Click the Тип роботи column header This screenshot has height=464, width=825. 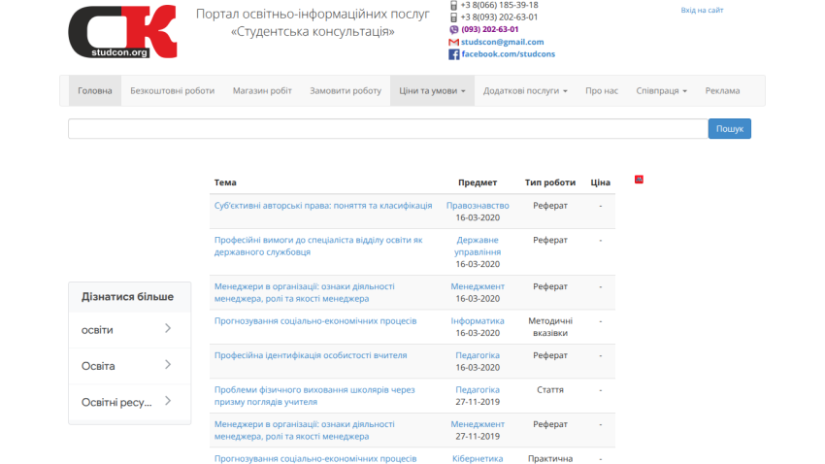coord(550,182)
